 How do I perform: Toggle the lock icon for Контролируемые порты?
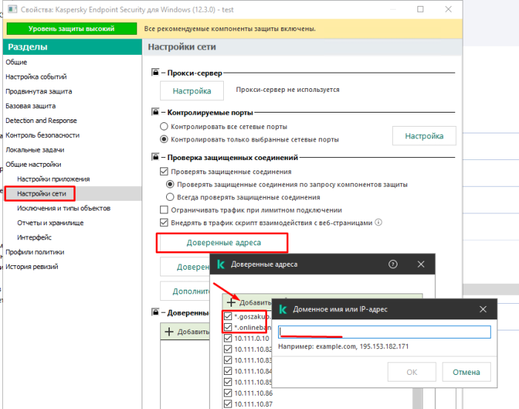155,113
